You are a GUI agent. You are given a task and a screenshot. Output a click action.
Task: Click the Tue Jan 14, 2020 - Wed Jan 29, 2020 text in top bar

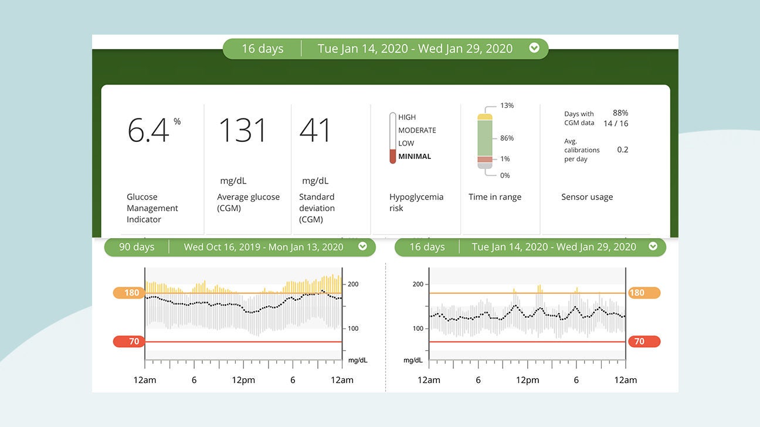(415, 49)
